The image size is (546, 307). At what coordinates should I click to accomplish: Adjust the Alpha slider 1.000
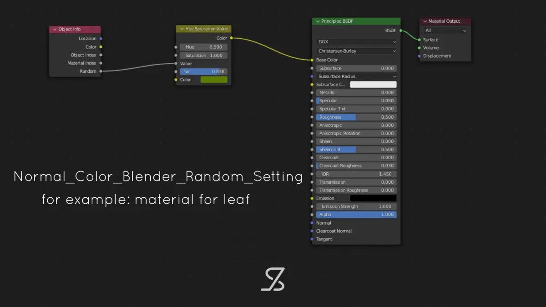coord(356,215)
